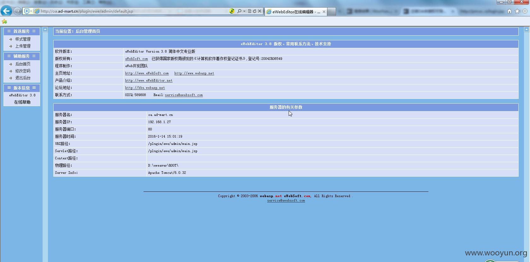Click the eWebEditor tab's favicon
Image resolution: width=530 pixels, height=262 pixels.
tap(269, 12)
